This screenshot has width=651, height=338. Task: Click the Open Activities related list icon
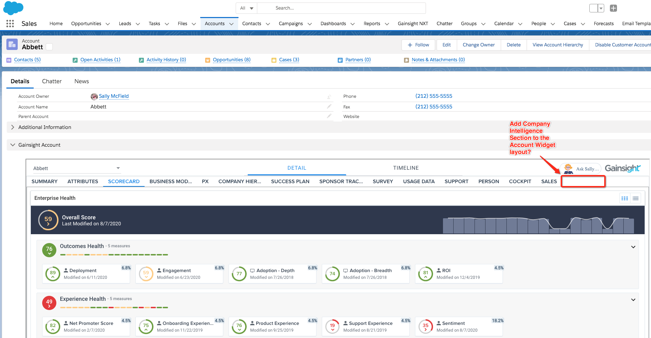pos(75,60)
